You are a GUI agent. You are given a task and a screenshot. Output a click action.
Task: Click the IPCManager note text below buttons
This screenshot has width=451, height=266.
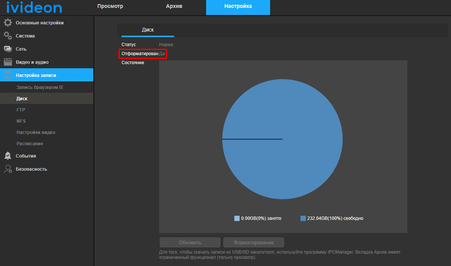pos(279,254)
